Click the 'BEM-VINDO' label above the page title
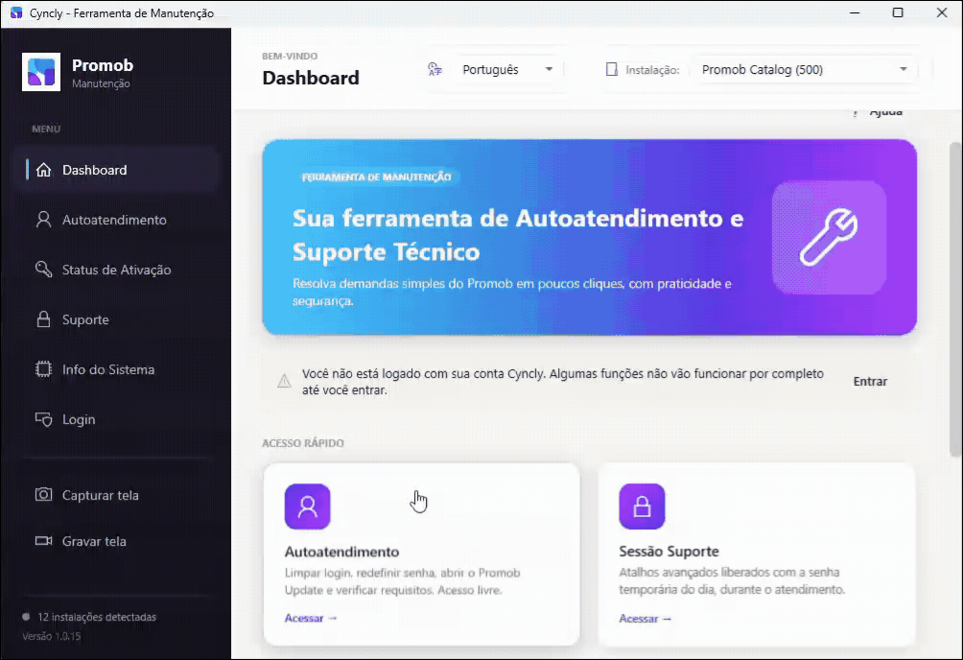Image resolution: width=963 pixels, height=660 pixels. point(290,56)
